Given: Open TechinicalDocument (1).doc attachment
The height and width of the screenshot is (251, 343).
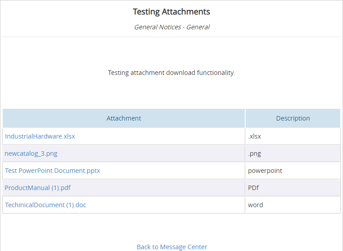Looking at the screenshot, I should point(45,205).
